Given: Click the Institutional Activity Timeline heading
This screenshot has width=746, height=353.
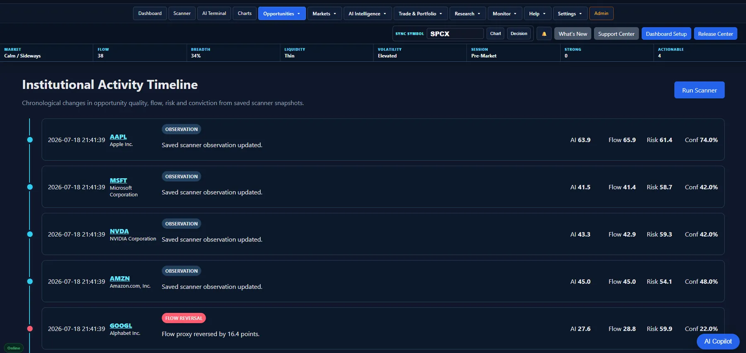Looking at the screenshot, I should [x=110, y=85].
